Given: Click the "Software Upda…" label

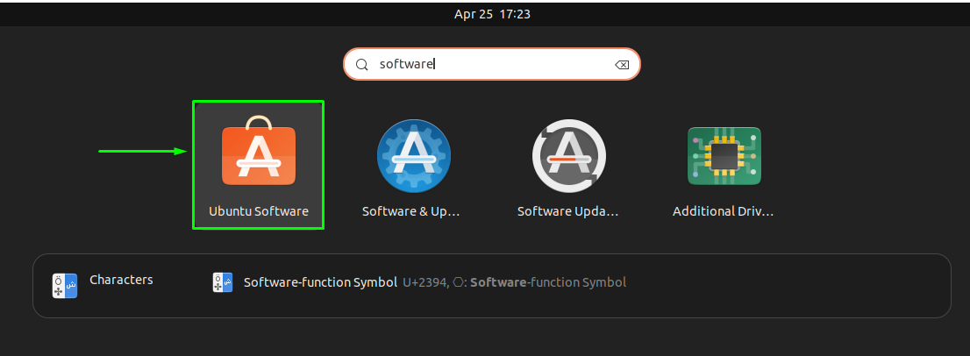Looking at the screenshot, I should tap(568, 211).
